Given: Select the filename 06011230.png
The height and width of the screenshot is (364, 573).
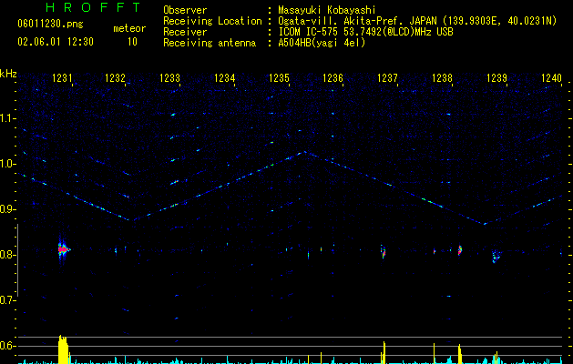Looking at the screenshot, I should coord(50,24).
